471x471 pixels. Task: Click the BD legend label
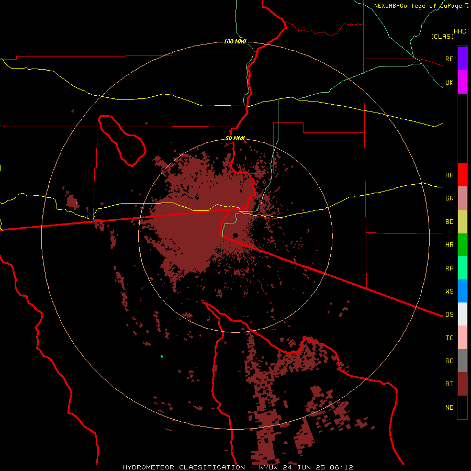tap(449, 222)
